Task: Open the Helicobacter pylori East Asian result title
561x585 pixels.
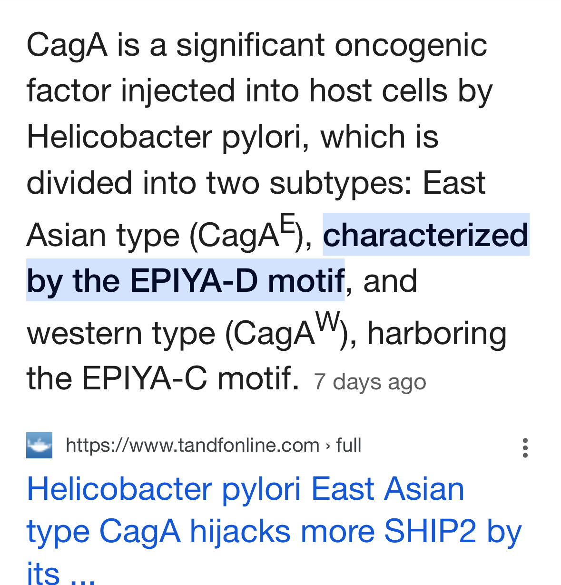Action: tap(274, 529)
